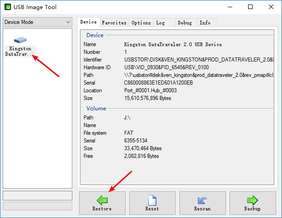Click the volume serial 6355-5134
The height and width of the screenshot is (218, 282).
coord(136,141)
